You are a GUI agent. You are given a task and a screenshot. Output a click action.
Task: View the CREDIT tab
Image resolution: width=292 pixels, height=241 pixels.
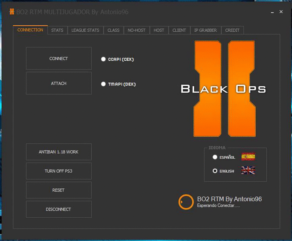pos(232,30)
